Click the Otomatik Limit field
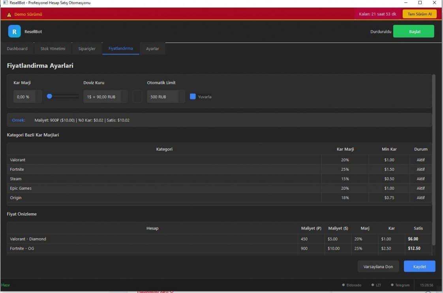Image resolution: width=443 pixels, height=293 pixels. pyautogui.click(x=166, y=97)
